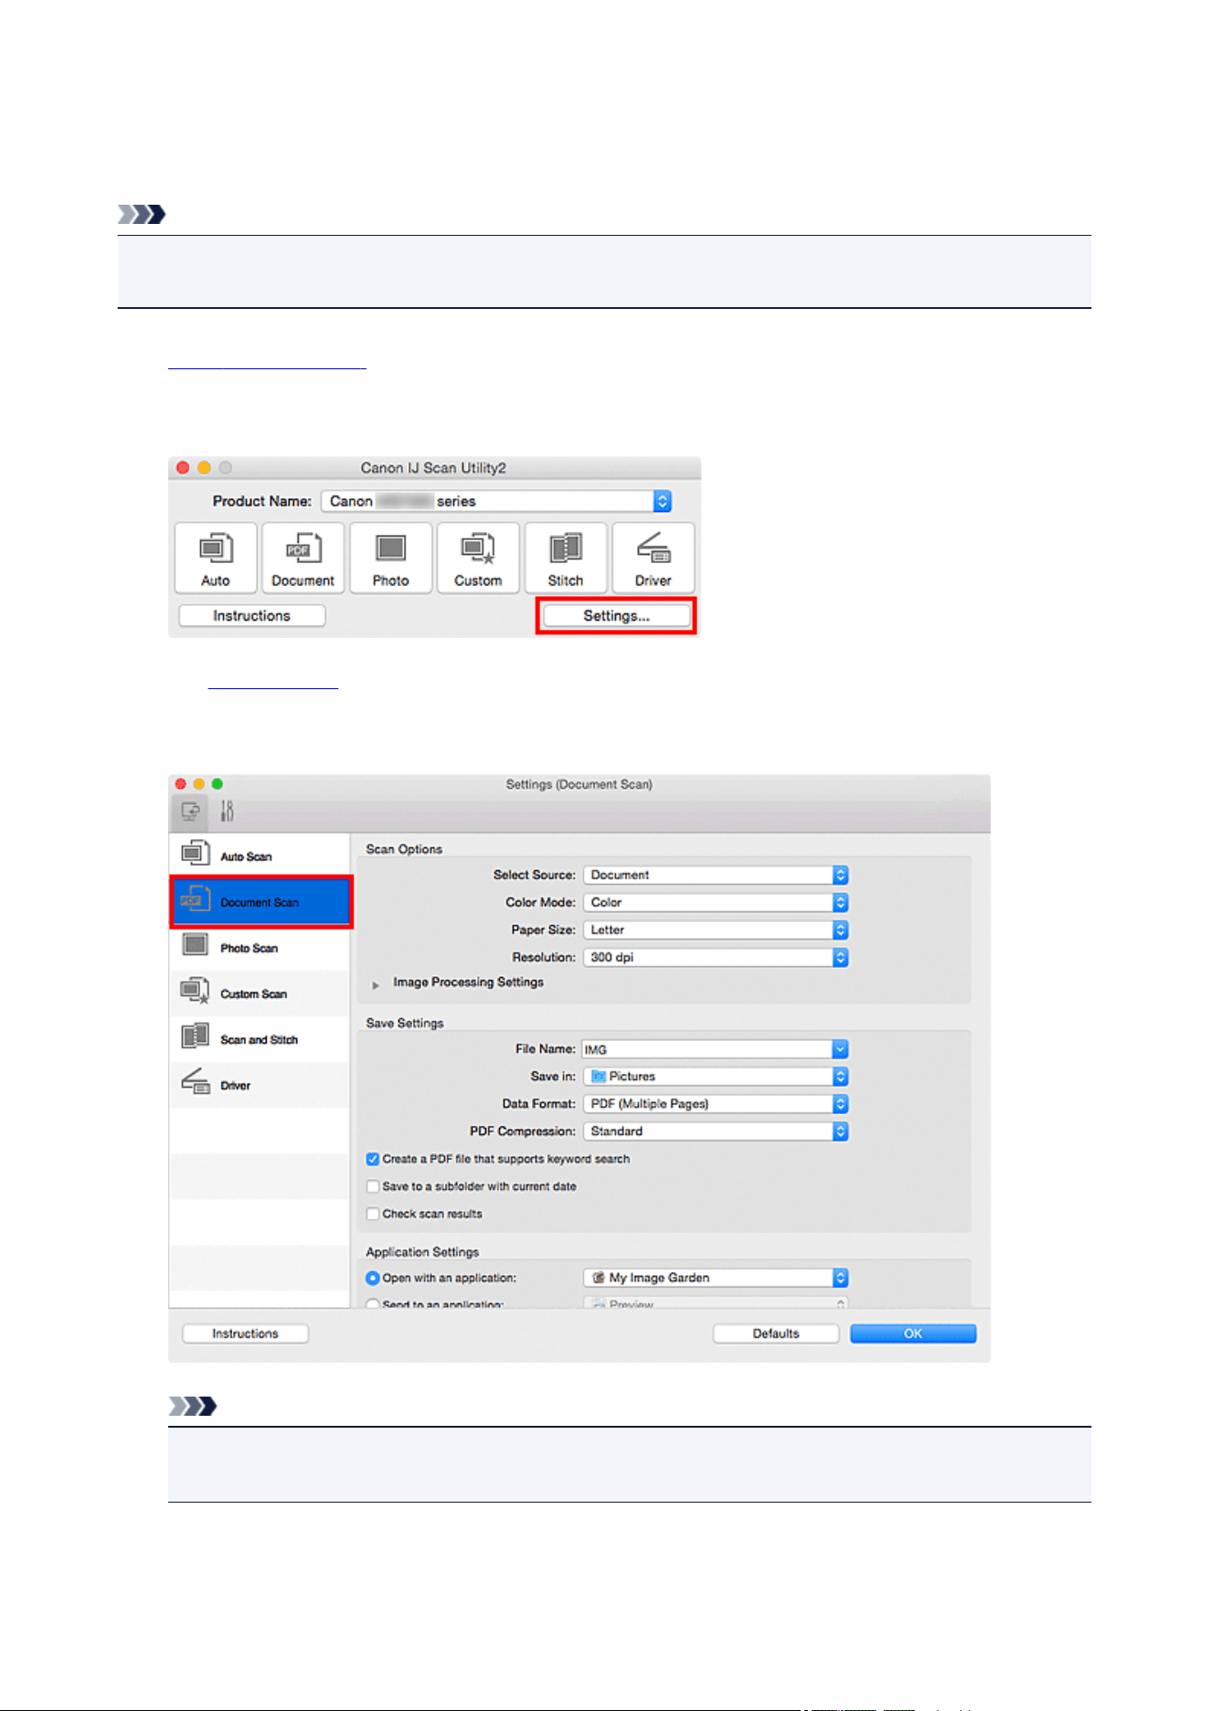The height and width of the screenshot is (1711, 1210).
Task: Open the Select Source dropdown
Action: pos(716,875)
